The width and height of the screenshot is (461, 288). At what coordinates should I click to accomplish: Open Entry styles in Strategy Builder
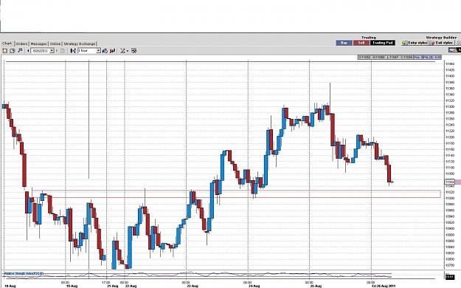(415, 43)
